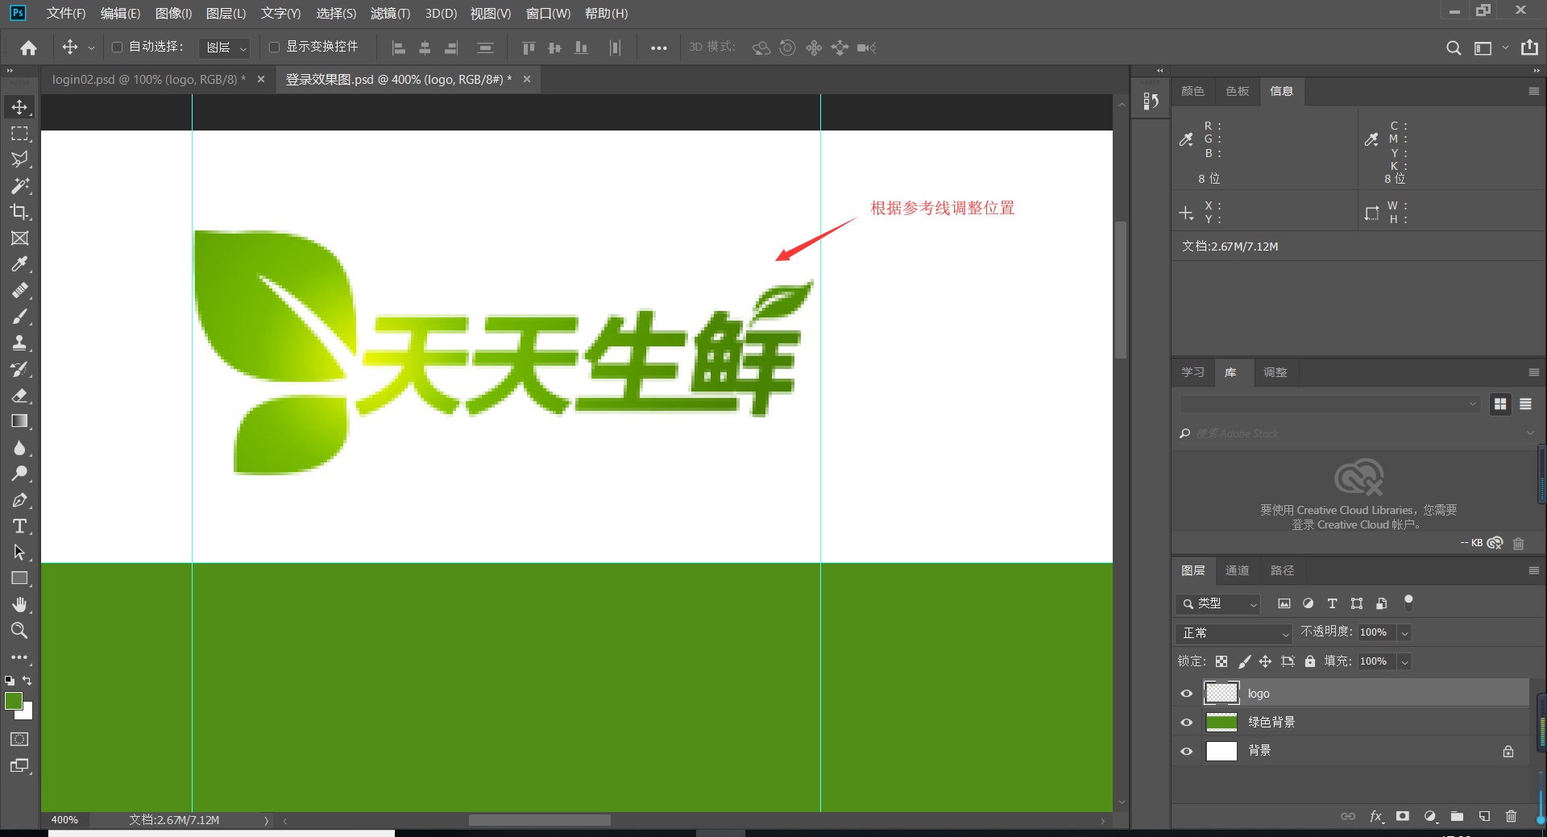This screenshot has height=837, width=1547.
Task: Select the Blur tool
Action: (19, 448)
